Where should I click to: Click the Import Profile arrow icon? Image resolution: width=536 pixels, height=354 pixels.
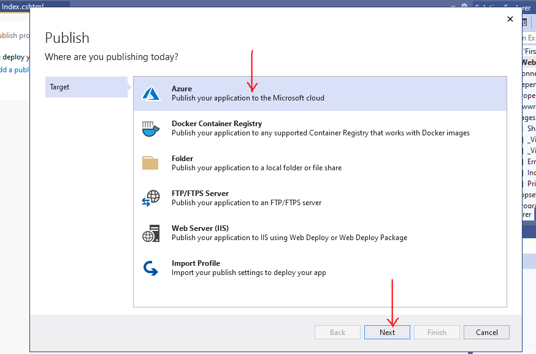click(x=151, y=268)
